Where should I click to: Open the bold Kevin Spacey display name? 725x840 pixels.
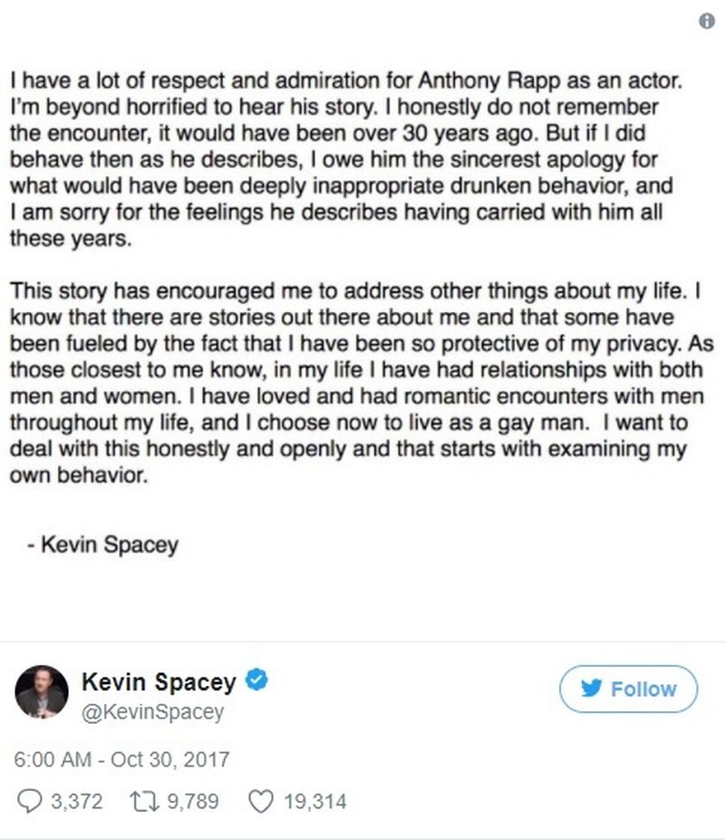pyautogui.click(x=159, y=681)
